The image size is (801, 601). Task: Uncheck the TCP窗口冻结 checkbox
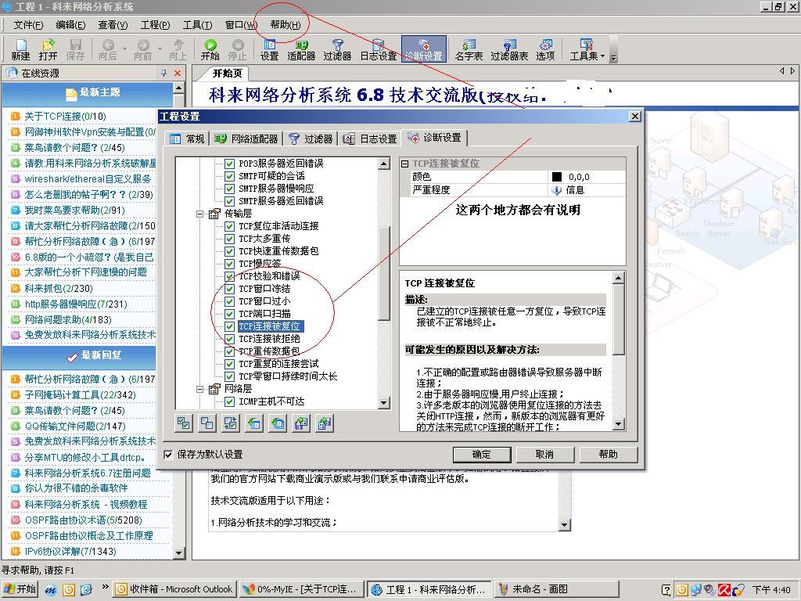click(230, 289)
